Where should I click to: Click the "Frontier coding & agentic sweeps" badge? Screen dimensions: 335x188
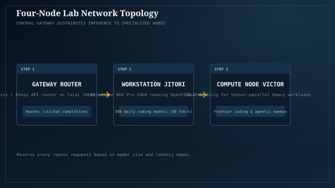click(250, 111)
